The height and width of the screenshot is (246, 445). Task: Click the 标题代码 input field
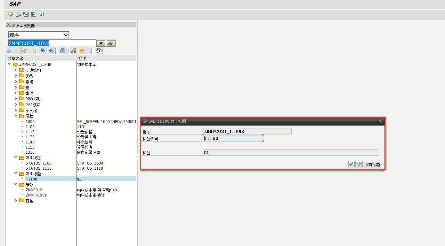click(233, 138)
